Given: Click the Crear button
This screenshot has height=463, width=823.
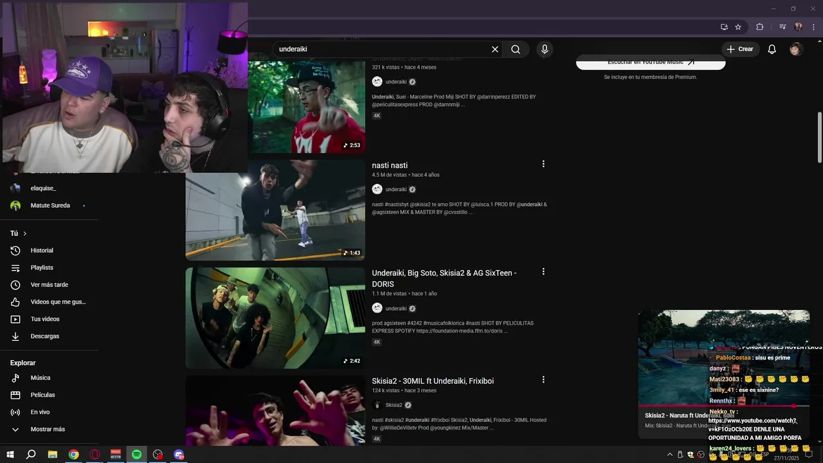Looking at the screenshot, I should 740,50.
